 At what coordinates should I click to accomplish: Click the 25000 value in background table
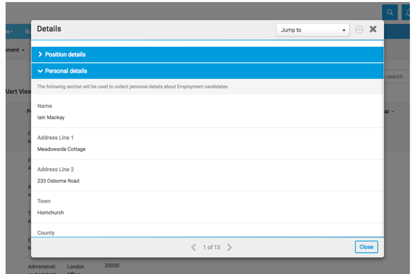coord(112,266)
